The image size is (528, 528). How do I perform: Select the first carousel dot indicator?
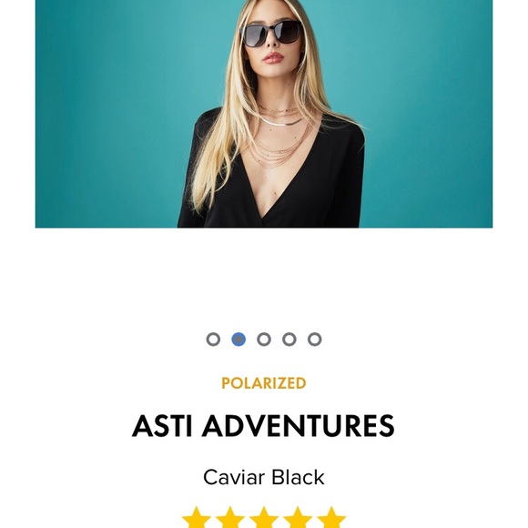point(213,339)
